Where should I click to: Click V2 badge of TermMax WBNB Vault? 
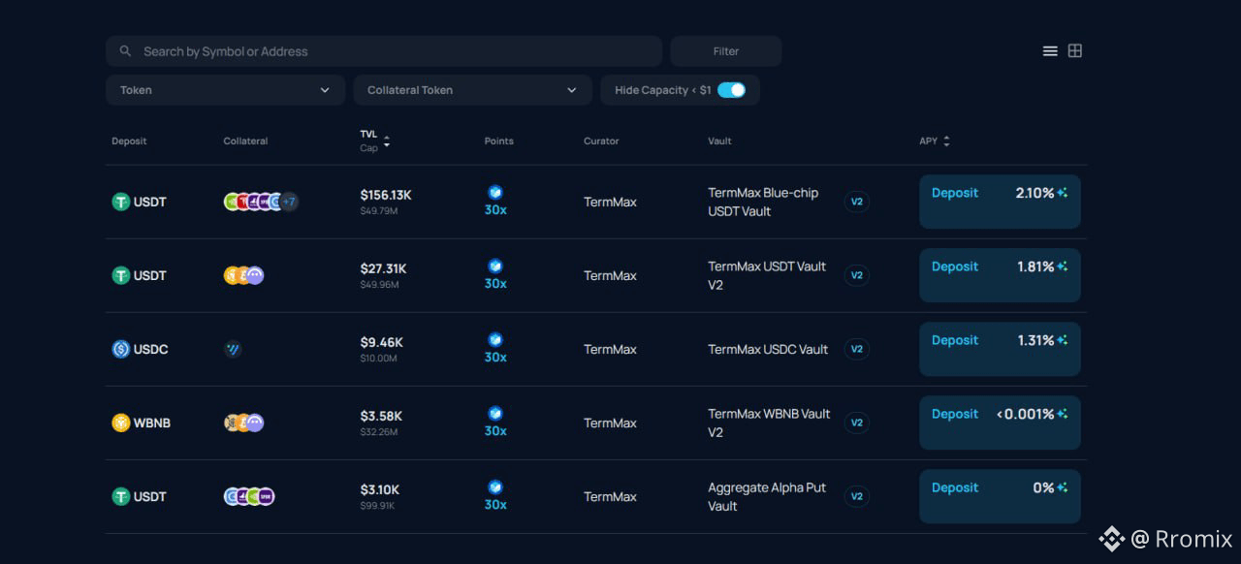857,423
